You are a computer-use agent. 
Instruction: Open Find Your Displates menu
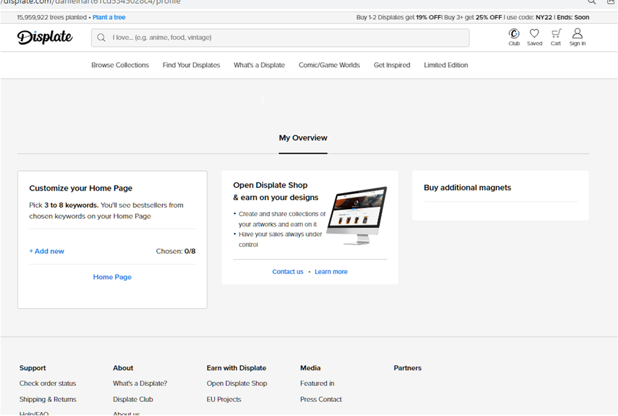[191, 65]
